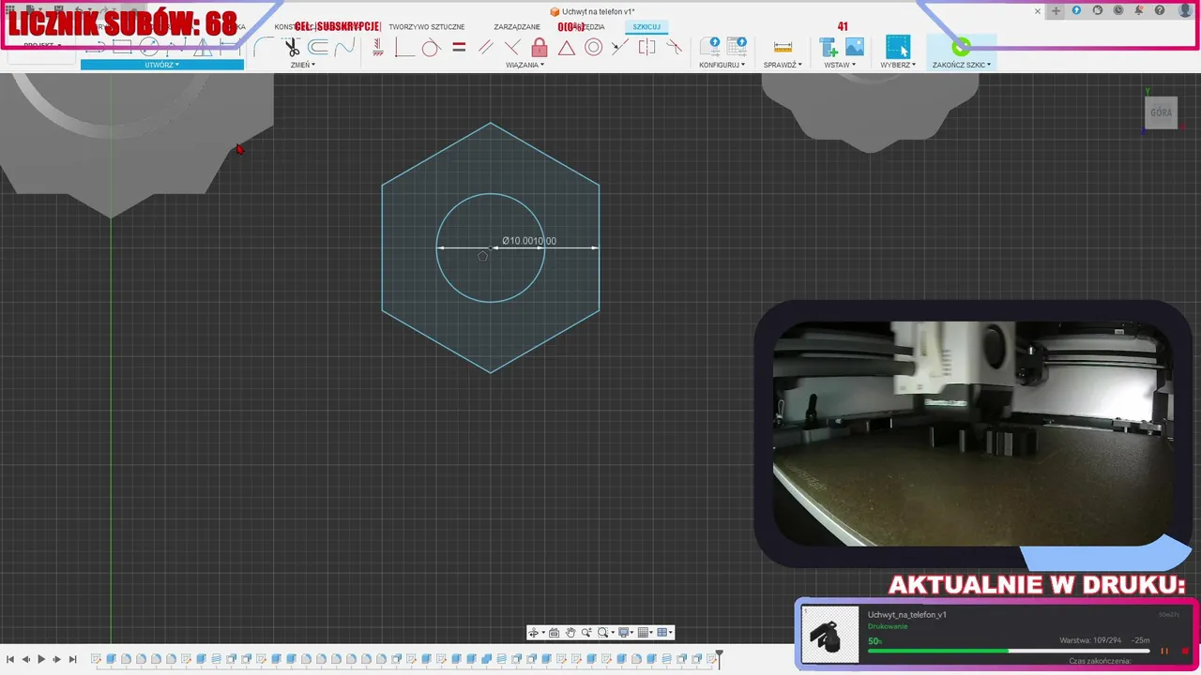Add a new design tab with plus
Screen dimensions: 1201x675
pos(1056,11)
